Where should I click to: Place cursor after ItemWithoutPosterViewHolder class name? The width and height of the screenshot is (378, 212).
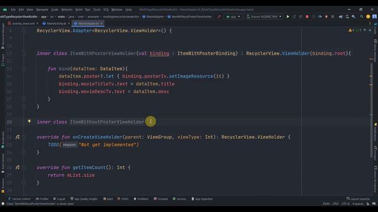pyautogui.click(x=144, y=122)
